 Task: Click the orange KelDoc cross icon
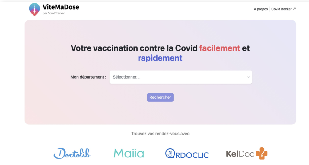click(x=262, y=153)
